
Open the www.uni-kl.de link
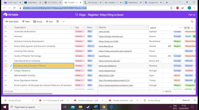pos(109,41)
